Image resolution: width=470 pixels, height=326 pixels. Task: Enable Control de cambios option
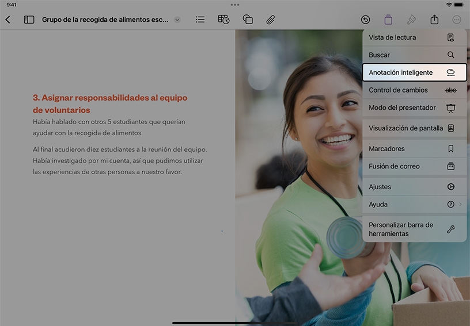coord(415,90)
